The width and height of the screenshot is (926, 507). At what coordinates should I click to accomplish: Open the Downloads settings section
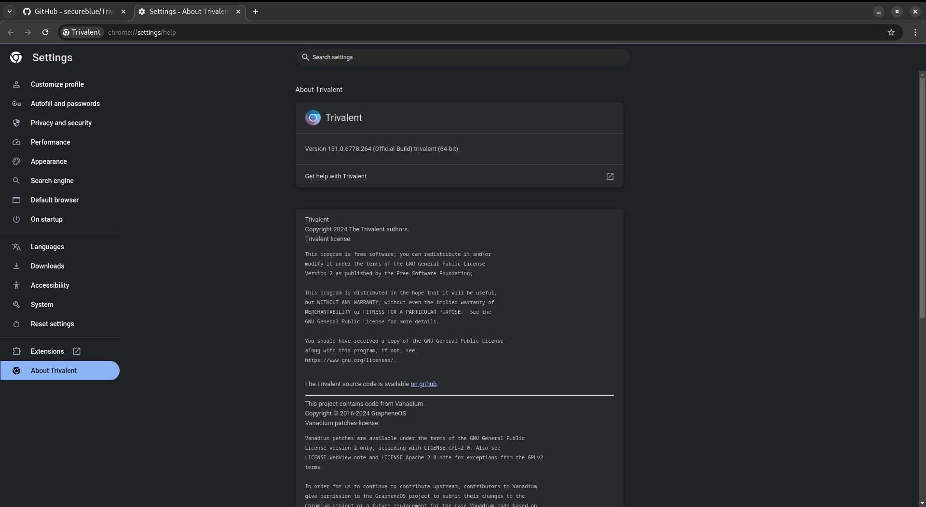coord(47,266)
